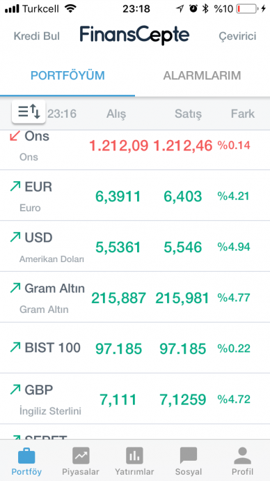This screenshot has height=481, width=270.
Task: Open the BIST 100 row
Action: [x=135, y=348]
